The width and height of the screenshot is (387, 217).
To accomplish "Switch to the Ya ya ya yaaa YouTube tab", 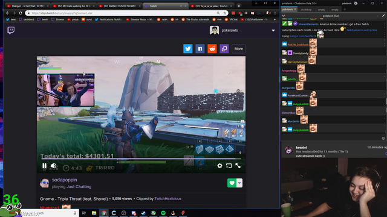I will pyautogui.click(x=212, y=6).
